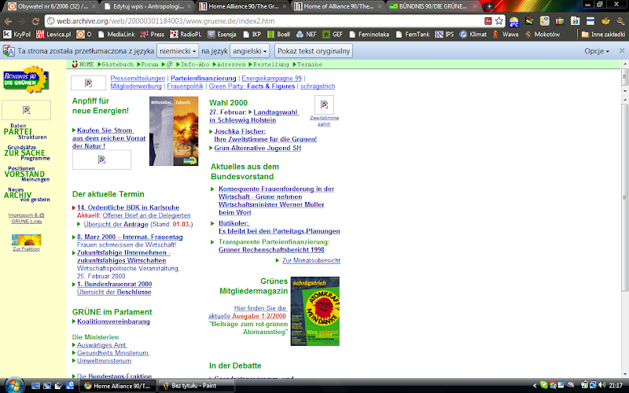Click the schrägstrich magazine cover image
The width and height of the screenshot is (629, 393).
tap(315, 311)
